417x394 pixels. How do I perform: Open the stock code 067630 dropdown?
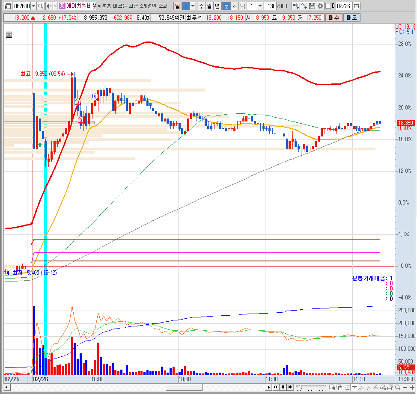click(x=33, y=6)
